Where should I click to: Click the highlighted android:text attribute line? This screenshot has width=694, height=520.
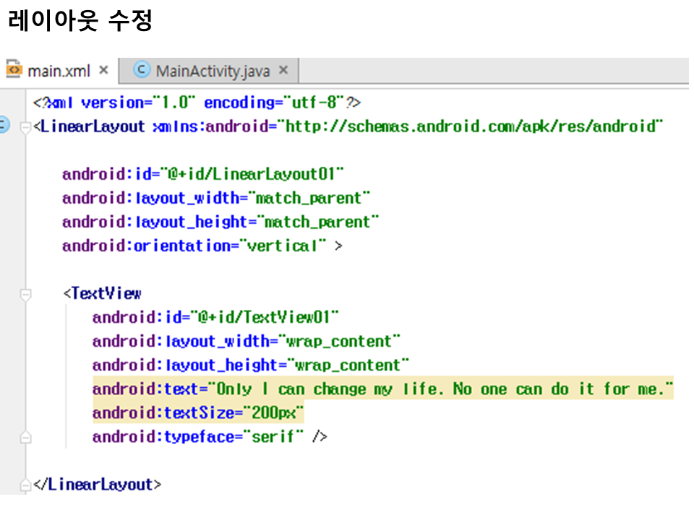point(382,389)
